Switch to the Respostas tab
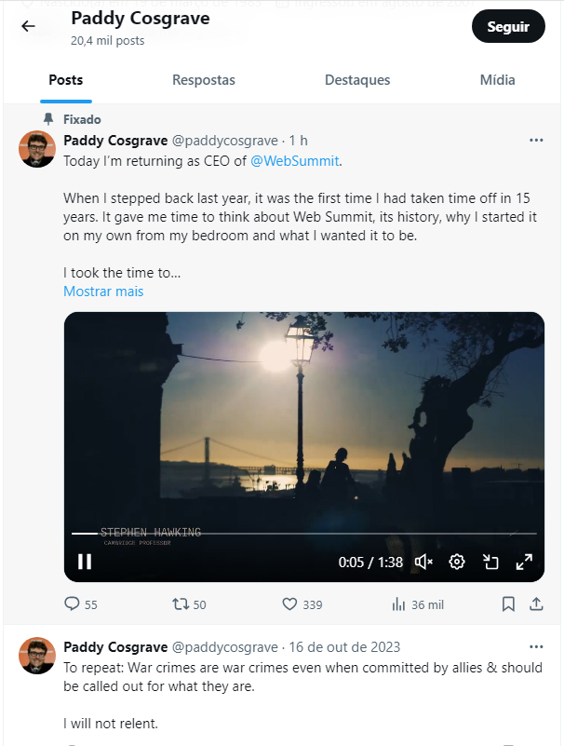 [204, 80]
